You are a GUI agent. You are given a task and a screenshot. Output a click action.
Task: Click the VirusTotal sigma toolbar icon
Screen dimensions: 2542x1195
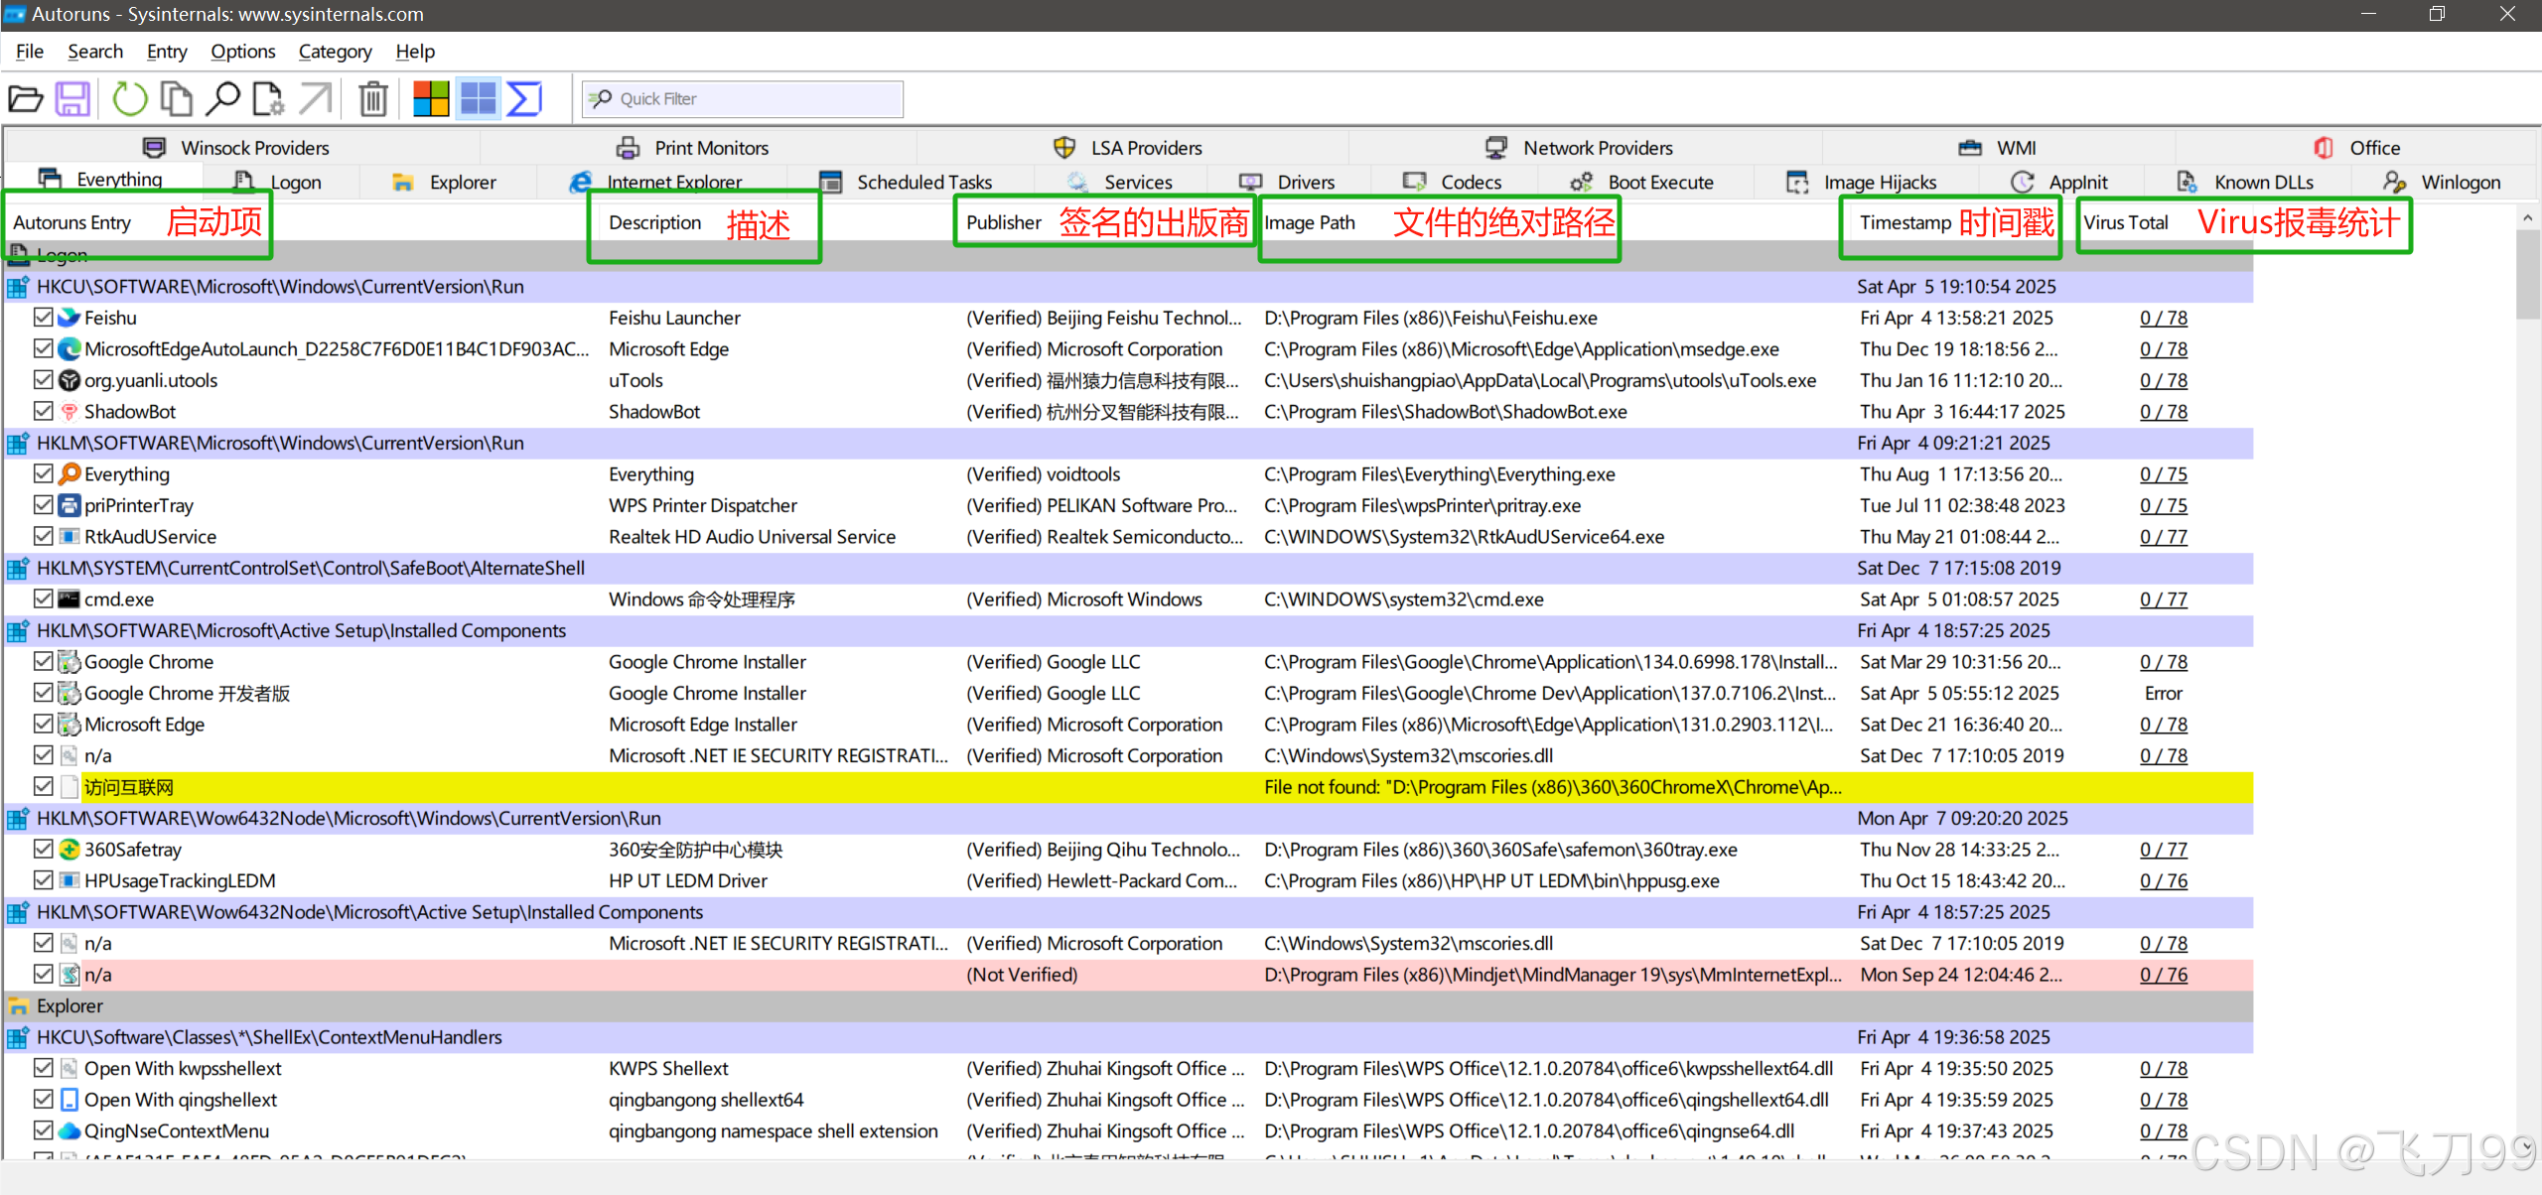coord(524,99)
